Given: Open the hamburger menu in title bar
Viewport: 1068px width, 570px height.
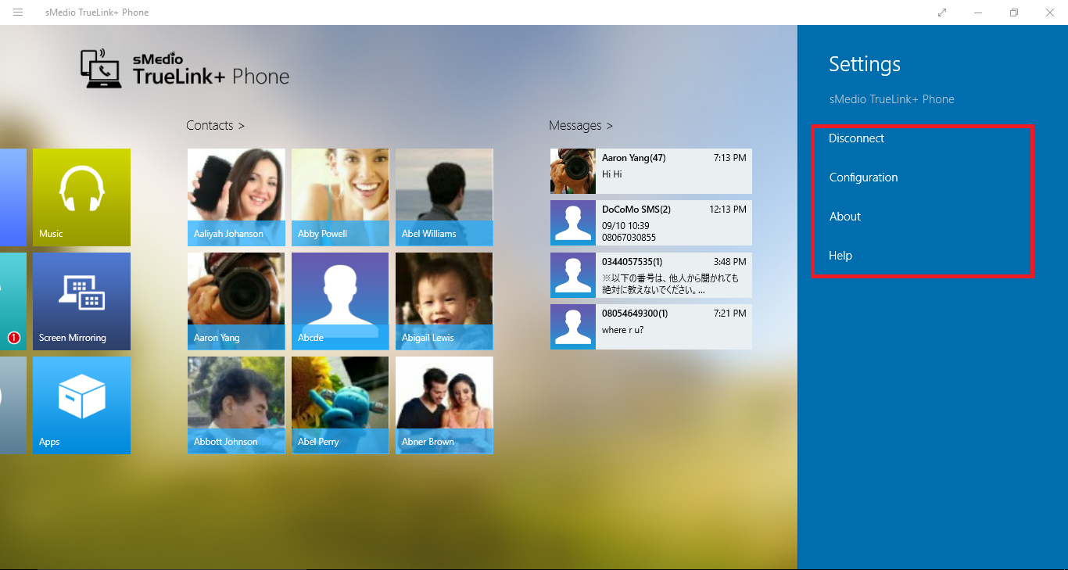Looking at the screenshot, I should (18, 13).
